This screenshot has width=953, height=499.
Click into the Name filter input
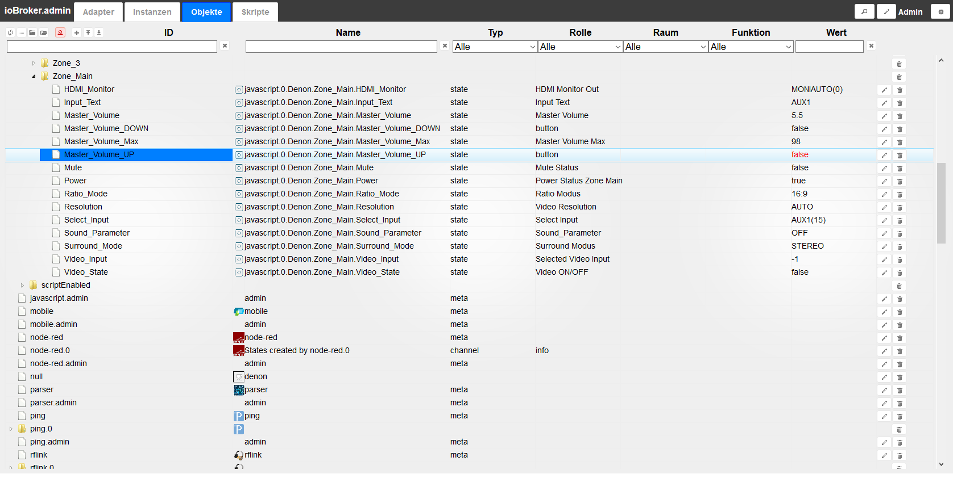341,47
